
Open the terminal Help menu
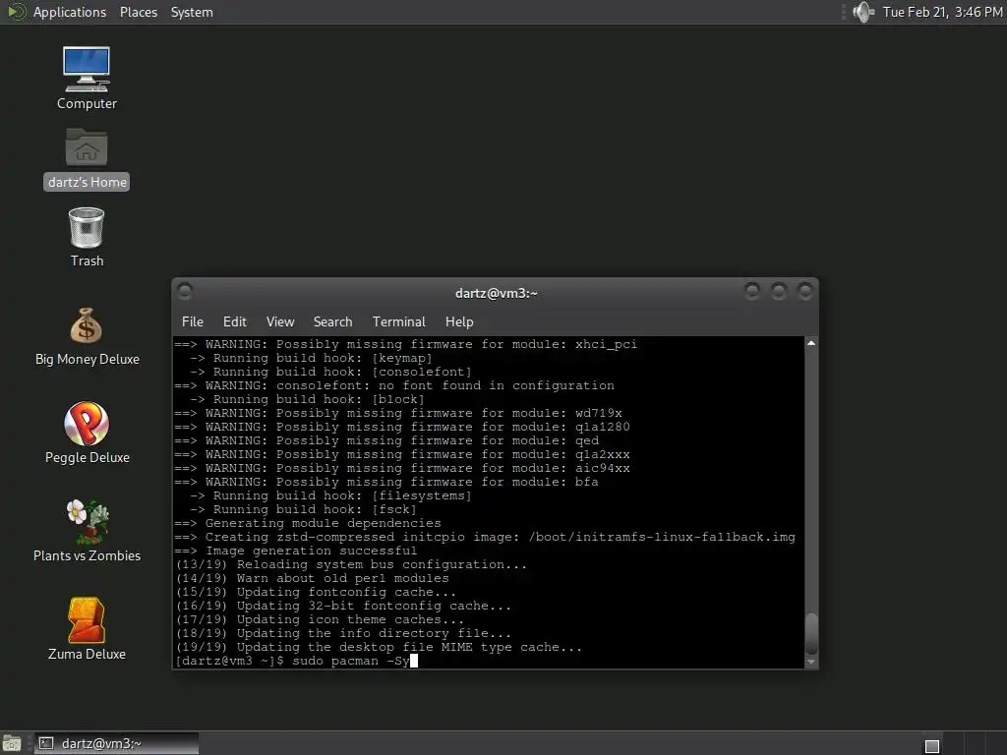[x=459, y=321]
